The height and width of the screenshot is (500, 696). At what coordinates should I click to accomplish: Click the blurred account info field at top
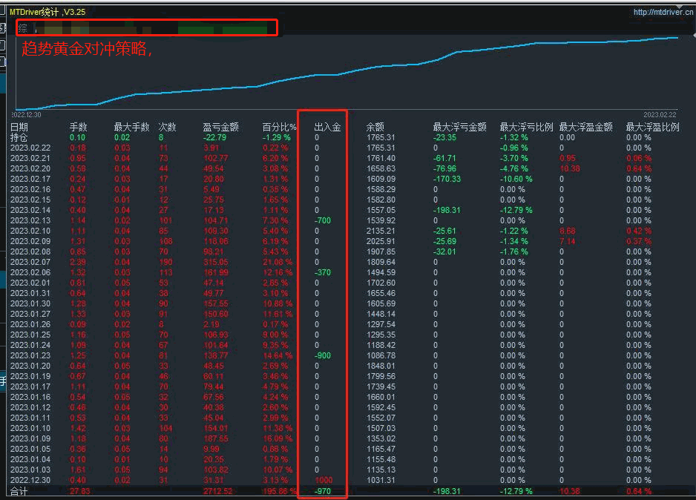pos(147,28)
